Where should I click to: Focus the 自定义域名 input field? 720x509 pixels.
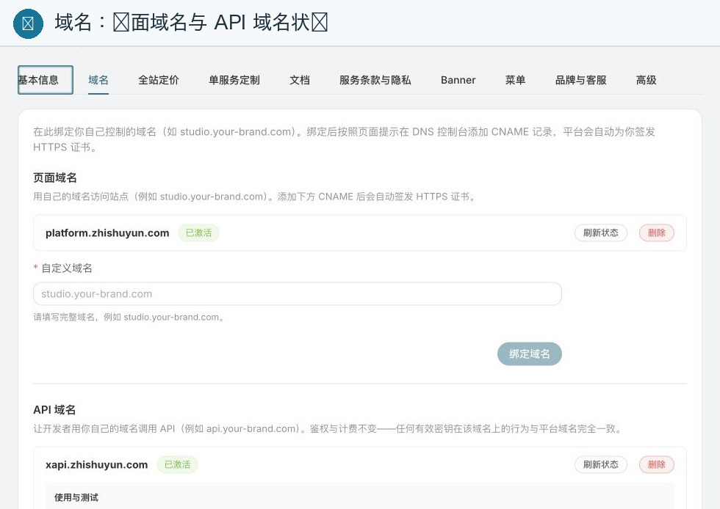pyautogui.click(x=297, y=294)
